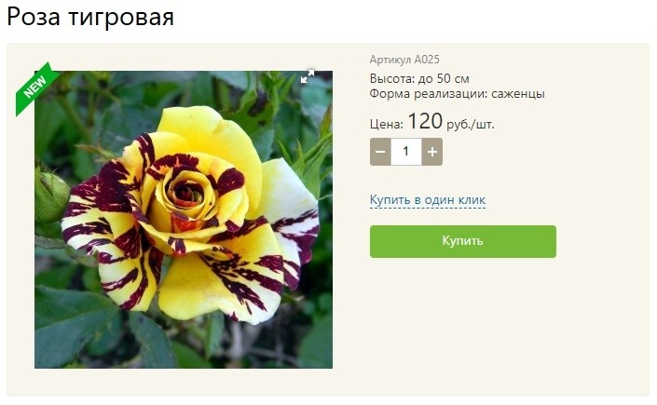Viewport: 657px width, 405px height.
Task: Click the green NEW ribbon badge
Action: [36, 88]
